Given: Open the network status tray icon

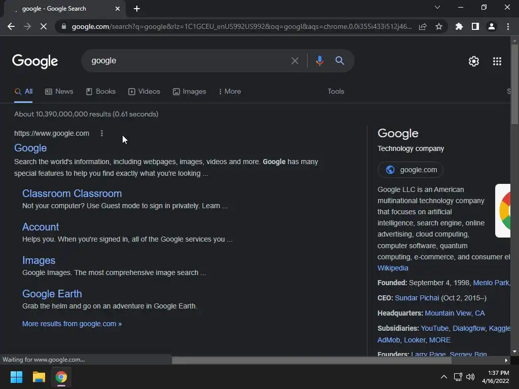Looking at the screenshot, I should pyautogui.click(x=458, y=377).
